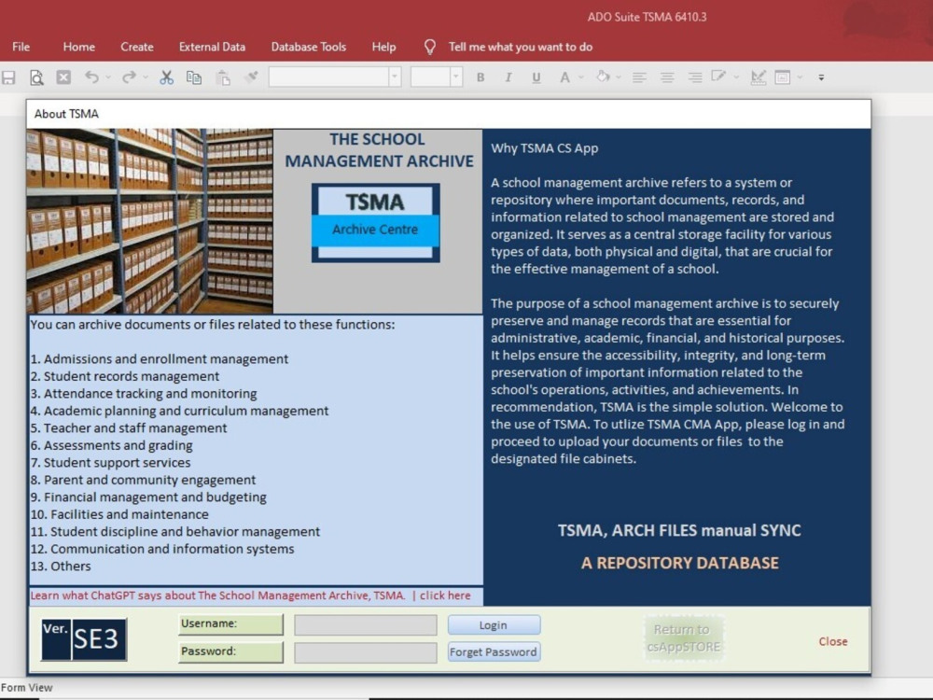Align text left

tap(640, 77)
